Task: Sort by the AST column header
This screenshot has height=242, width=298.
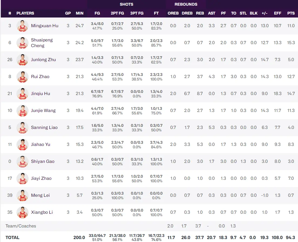Action: 212,13
